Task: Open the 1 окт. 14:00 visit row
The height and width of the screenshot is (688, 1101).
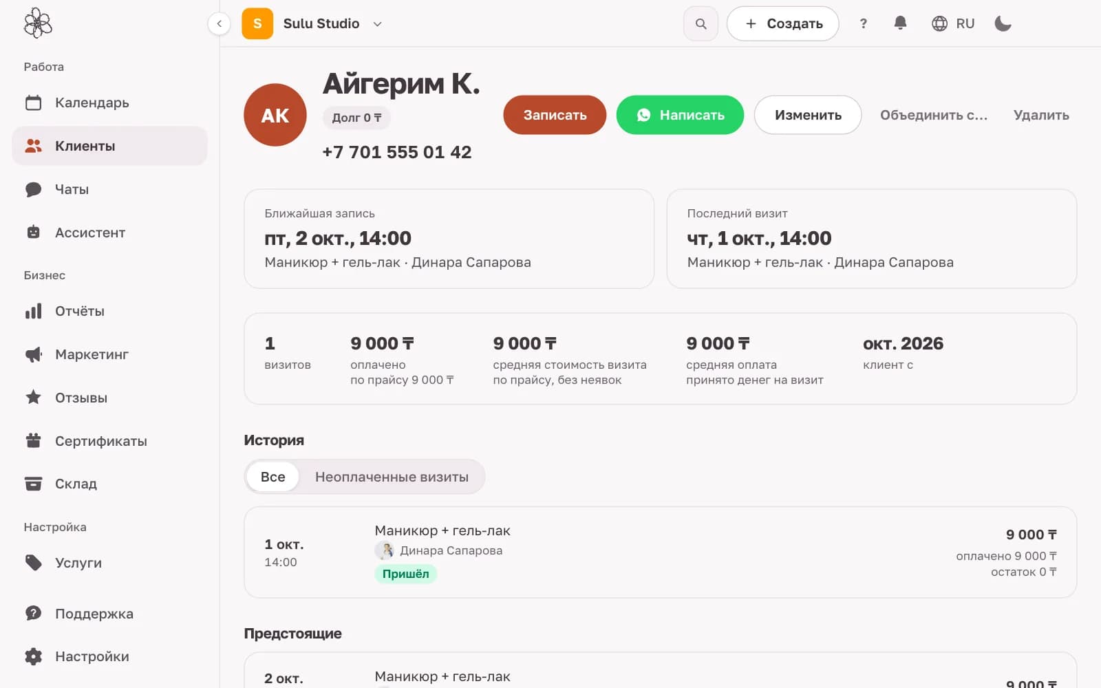Action: tap(660, 552)
